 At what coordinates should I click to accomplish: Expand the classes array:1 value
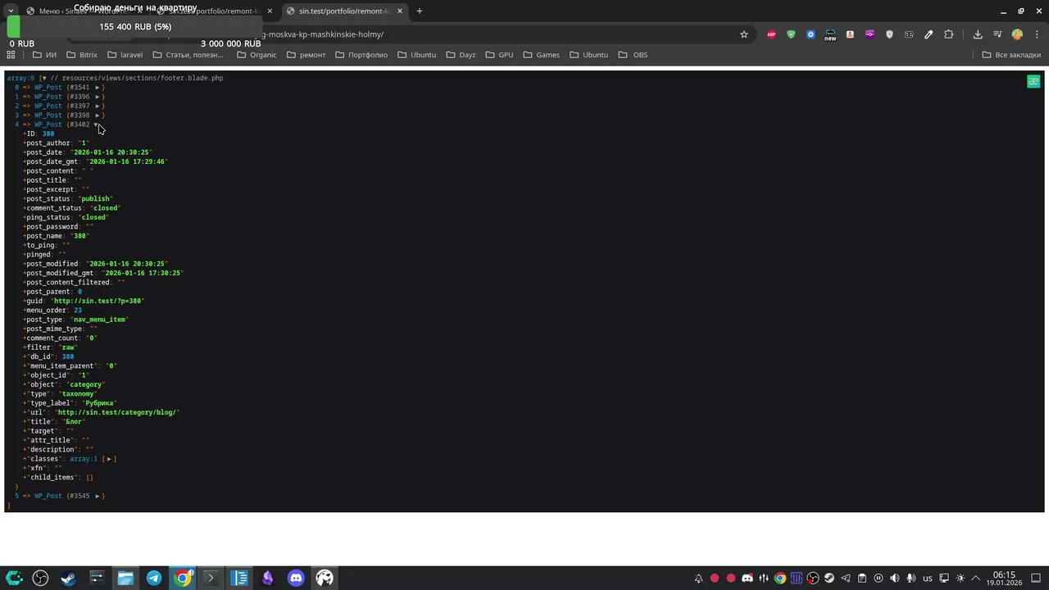coord(109,459)
